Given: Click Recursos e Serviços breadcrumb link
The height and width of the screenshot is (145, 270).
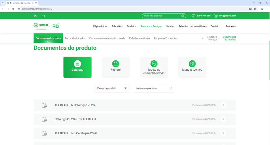Looking at the screenshot, I should [x=211, y=38].
